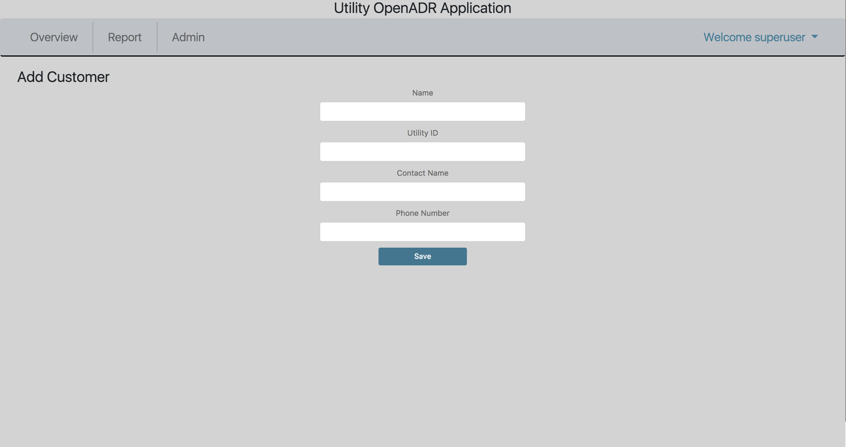Expand the Welcome superuser dropdown
This screenshot has height=447, width=846.
coord(760,37)
